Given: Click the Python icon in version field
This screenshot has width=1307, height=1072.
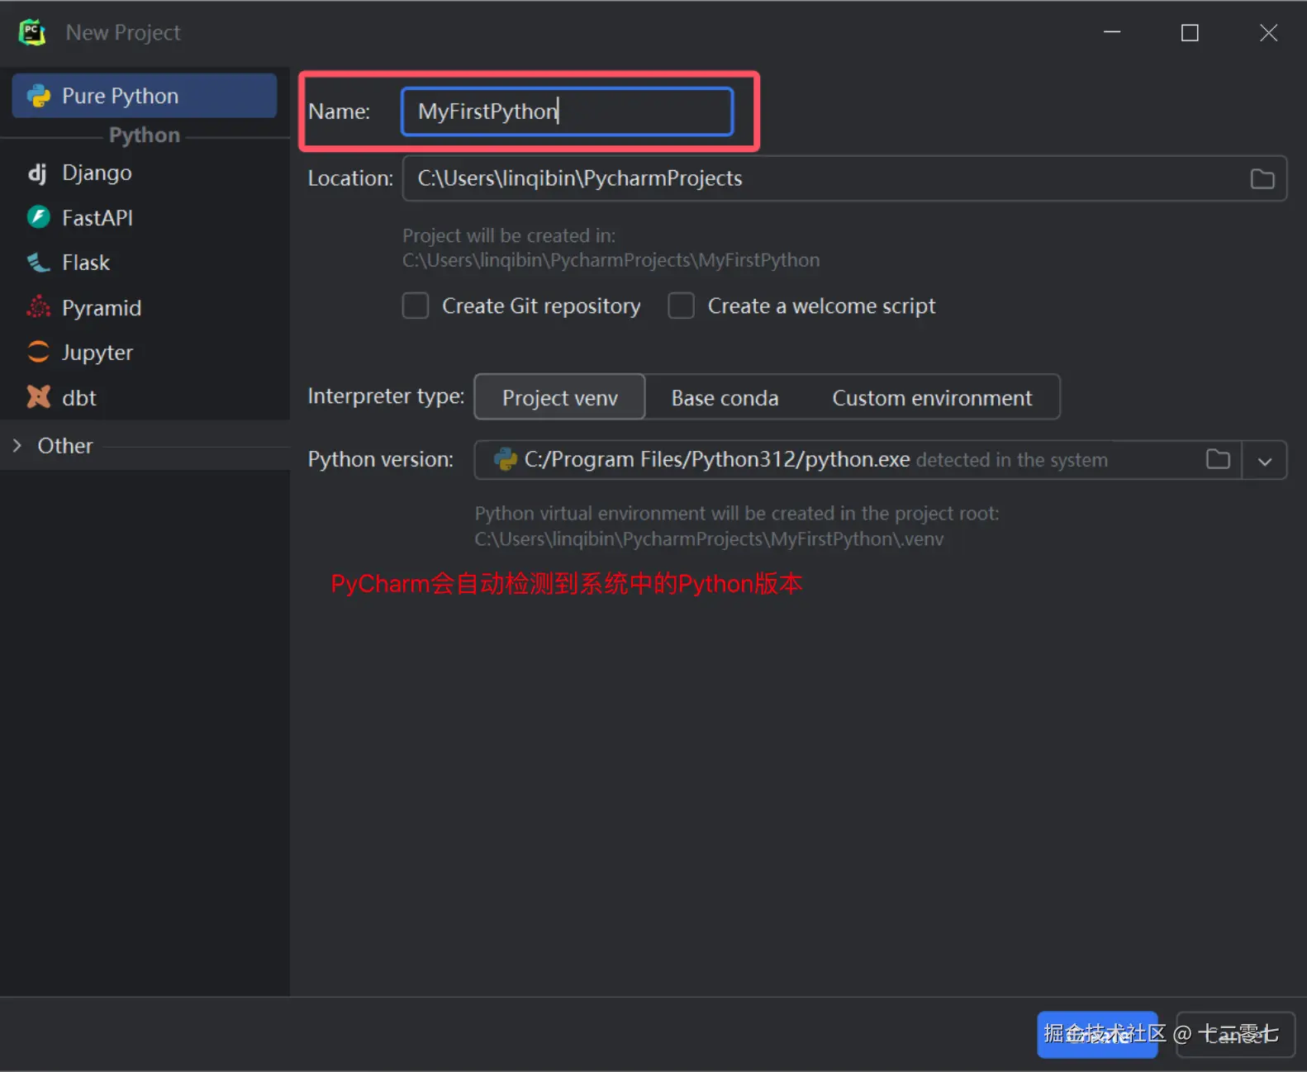Looking at the screenshot, I should click(505, 459).
